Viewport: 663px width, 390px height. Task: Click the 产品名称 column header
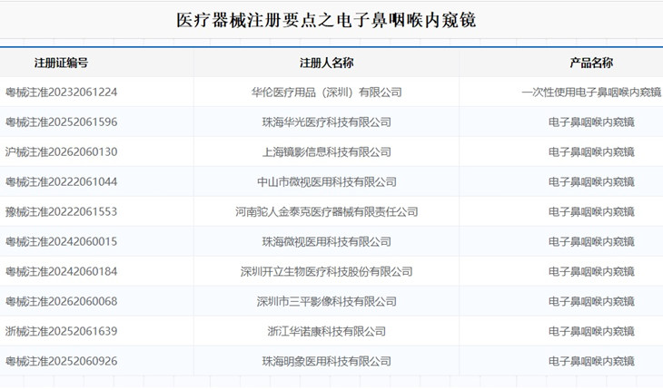591,63
